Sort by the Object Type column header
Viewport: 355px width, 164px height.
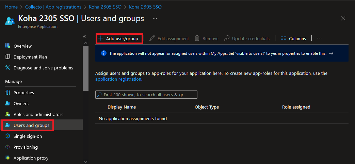207,107
